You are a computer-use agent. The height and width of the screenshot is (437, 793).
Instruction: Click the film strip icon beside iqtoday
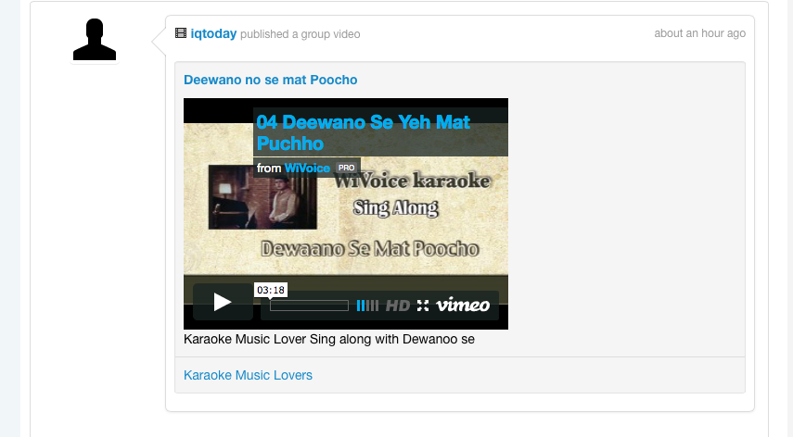(x=181, y=33)
